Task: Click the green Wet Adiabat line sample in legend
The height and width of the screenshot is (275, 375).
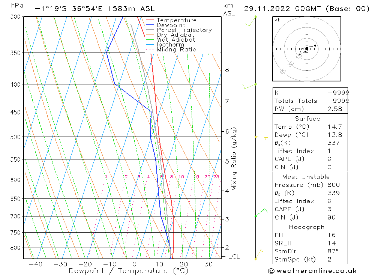Action: tap(150, 39)
